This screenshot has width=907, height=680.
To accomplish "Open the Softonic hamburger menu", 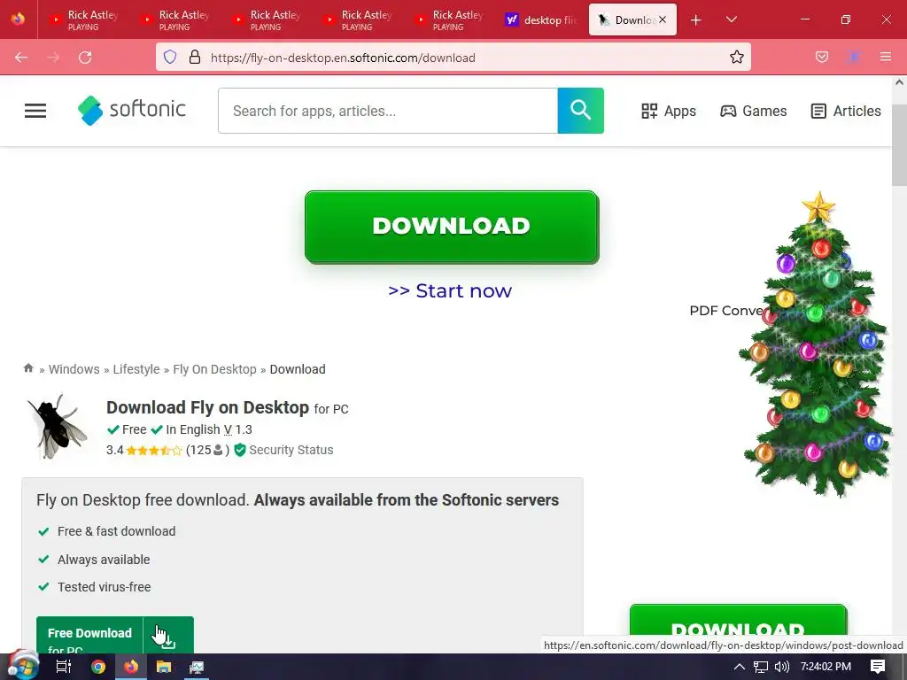I will pyautogui.click(x=35, y=111).
